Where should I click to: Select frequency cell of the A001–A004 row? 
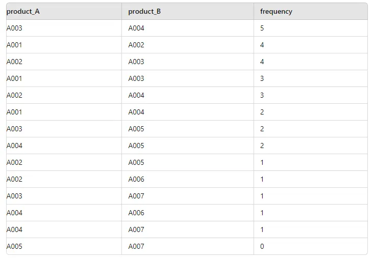[262, 112]
